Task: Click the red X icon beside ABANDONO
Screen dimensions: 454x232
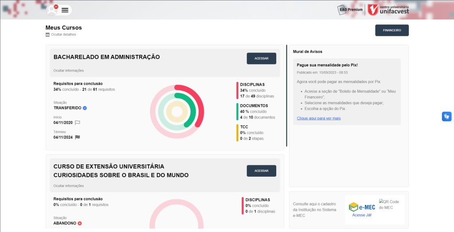Action: pos(80,223)
